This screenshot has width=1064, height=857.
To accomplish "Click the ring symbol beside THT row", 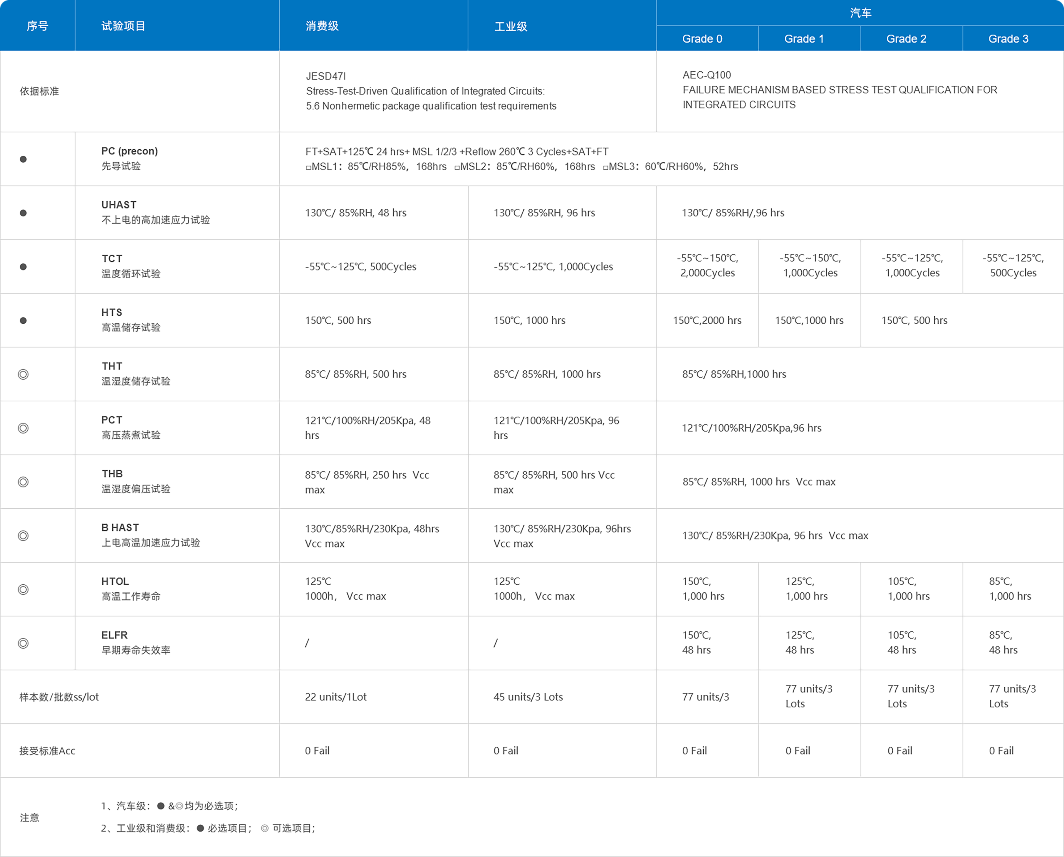I will (x=23, y=374).
